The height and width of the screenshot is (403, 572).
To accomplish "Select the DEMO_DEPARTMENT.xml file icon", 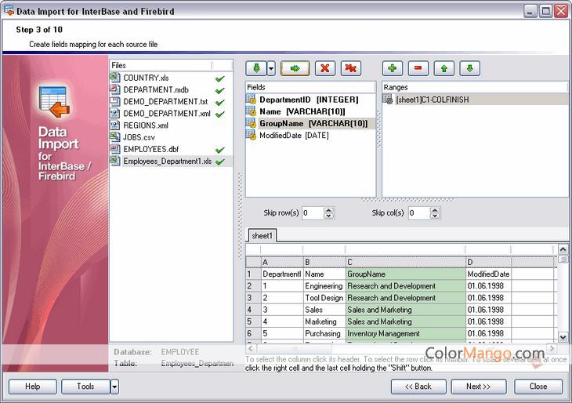I will click(115, 113).
